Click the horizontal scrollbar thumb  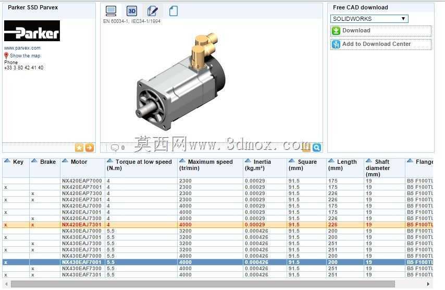tap(203, 284)
